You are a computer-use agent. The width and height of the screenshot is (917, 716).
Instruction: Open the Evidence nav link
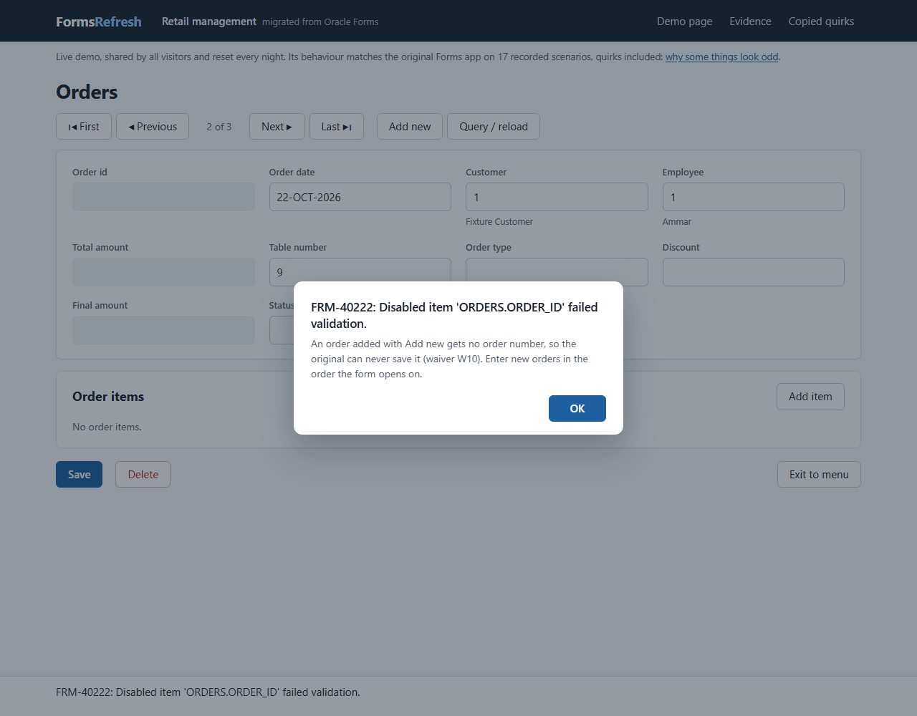(750, 21)
